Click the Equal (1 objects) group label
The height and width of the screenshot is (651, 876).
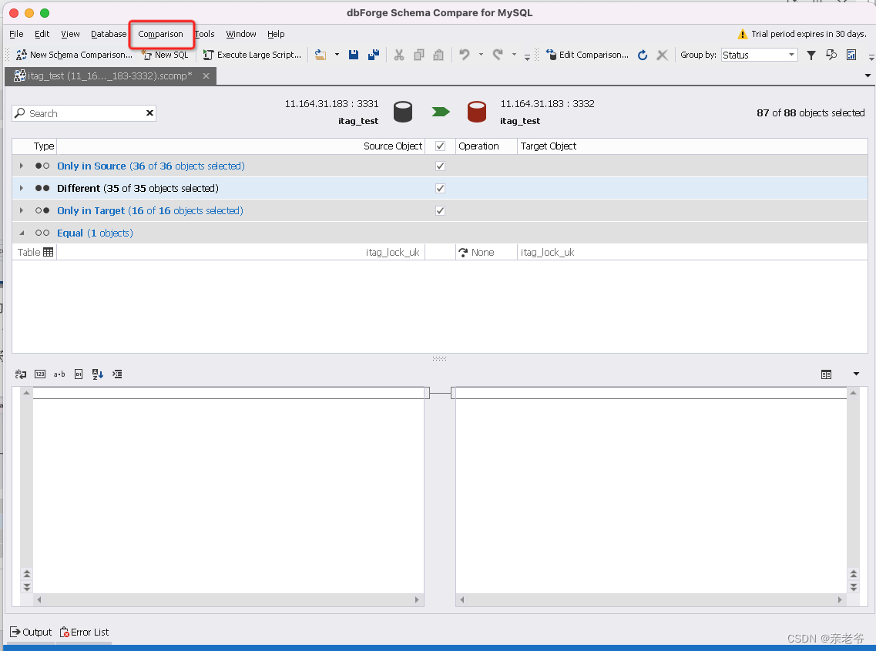pyautogui.click(x=95, y=233)
